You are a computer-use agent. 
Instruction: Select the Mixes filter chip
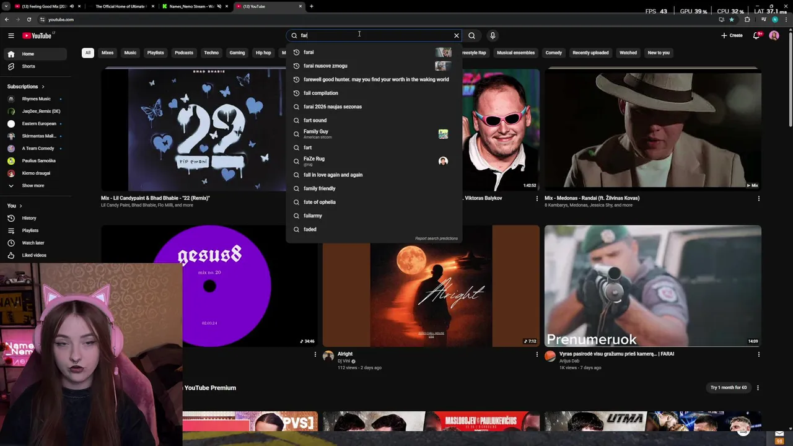(107, 53)
